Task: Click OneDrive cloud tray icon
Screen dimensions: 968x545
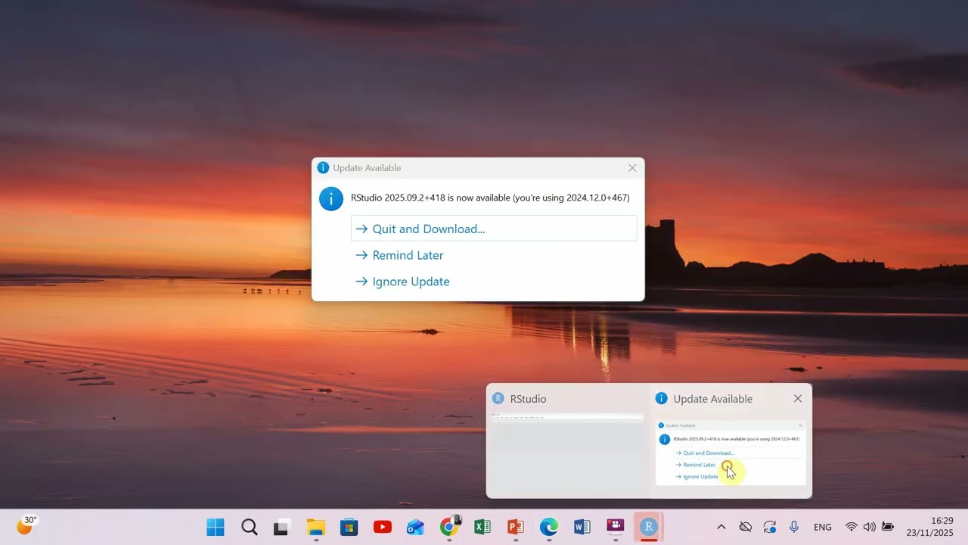Action: pos(746,527)
